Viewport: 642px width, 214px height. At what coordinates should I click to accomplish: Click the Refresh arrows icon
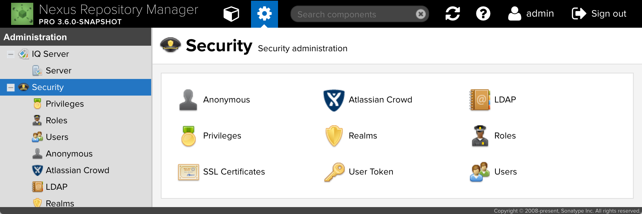452,14
